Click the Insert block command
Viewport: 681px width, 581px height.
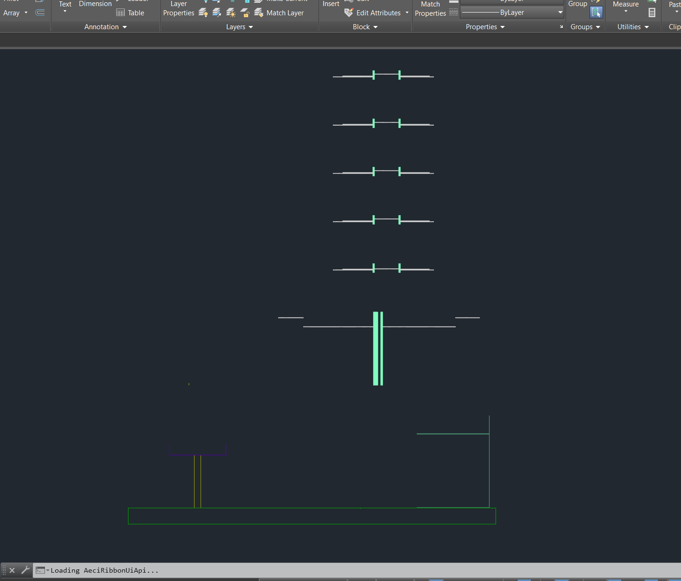pos(331,4)
